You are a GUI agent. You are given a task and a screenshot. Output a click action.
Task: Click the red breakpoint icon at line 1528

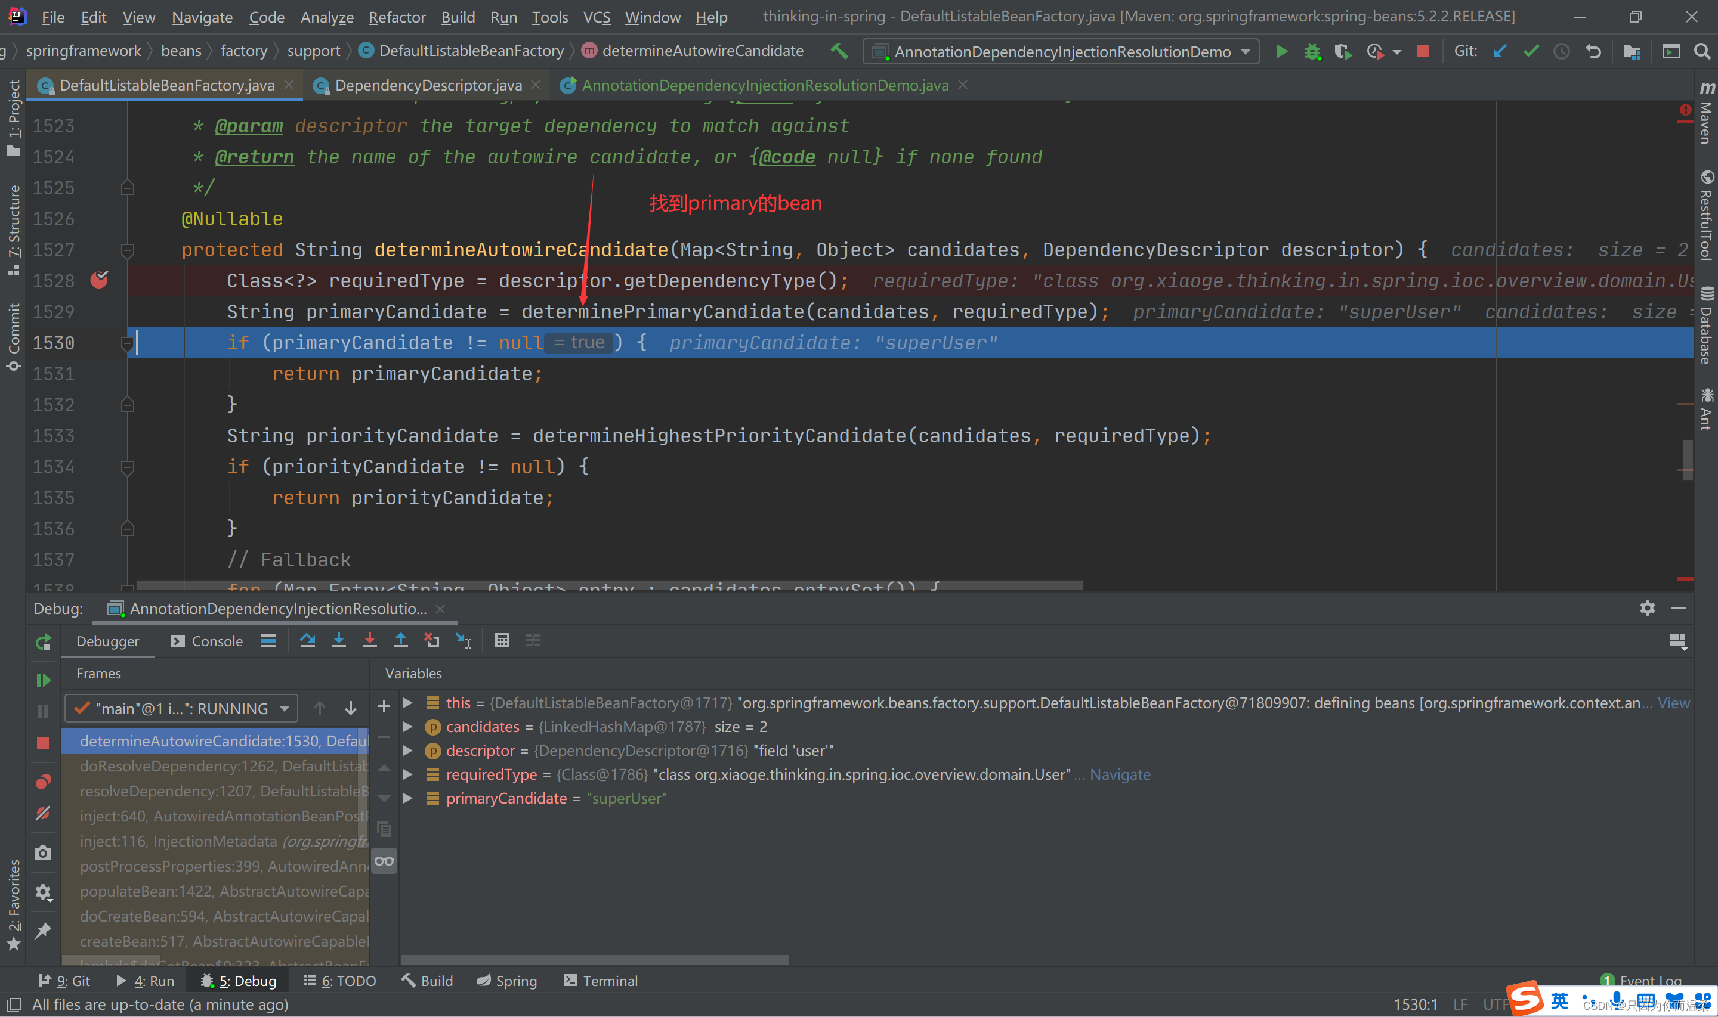102,280
